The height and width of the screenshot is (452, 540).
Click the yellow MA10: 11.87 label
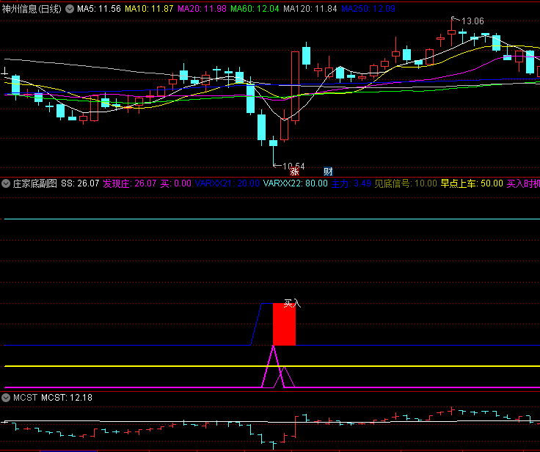tap(149, 9)
